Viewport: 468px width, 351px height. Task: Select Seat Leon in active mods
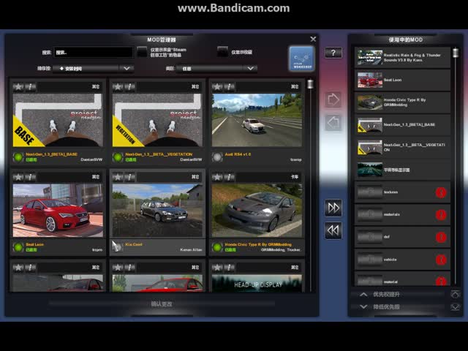coord(402,80)
